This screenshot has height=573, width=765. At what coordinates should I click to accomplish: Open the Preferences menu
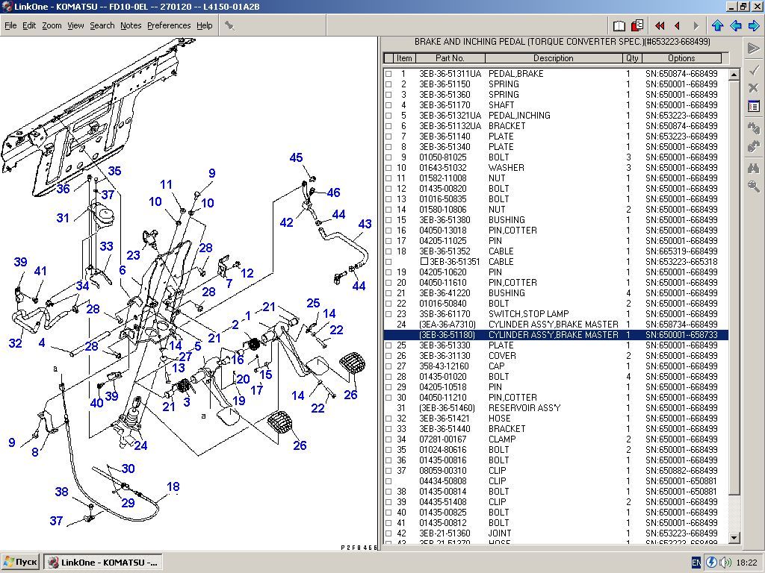coord(169,25)
